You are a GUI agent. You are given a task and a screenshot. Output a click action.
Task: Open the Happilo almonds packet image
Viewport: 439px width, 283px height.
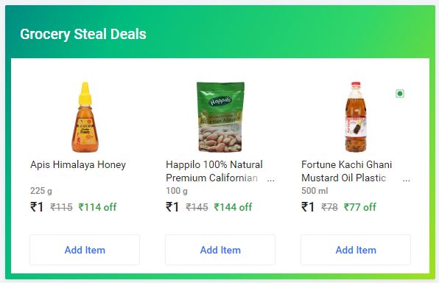(x=220, y=117)
